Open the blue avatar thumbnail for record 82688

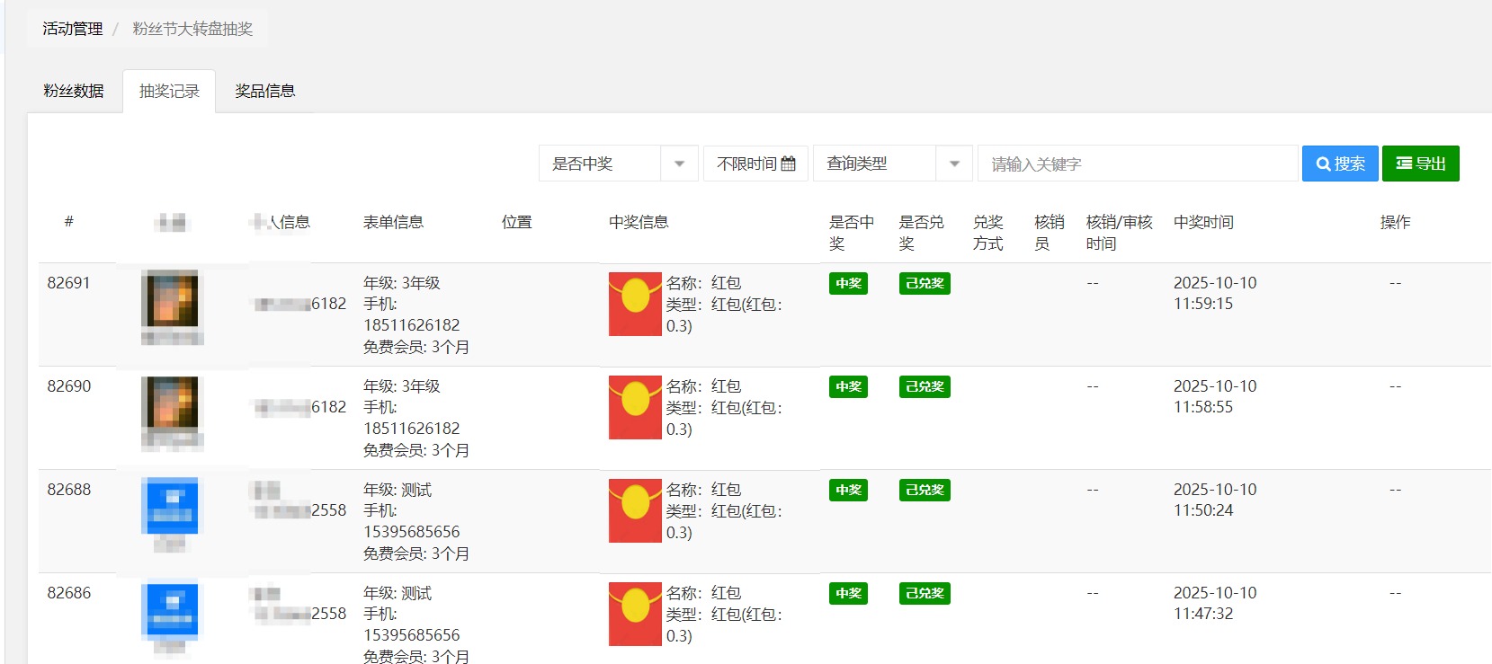(x=170, y=506)
